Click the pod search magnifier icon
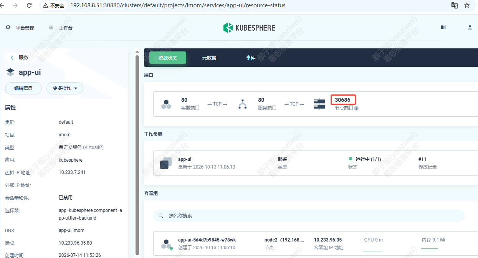The width and height of the screenshot is (478, 258). pyautogui.click(x=161, y=216)
